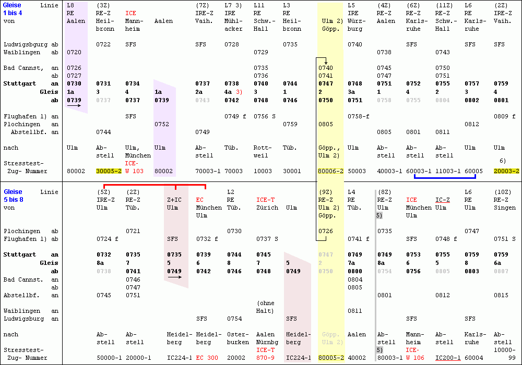Select the red train number 'W 106'
Screen dimensions: 522x365
415,358
